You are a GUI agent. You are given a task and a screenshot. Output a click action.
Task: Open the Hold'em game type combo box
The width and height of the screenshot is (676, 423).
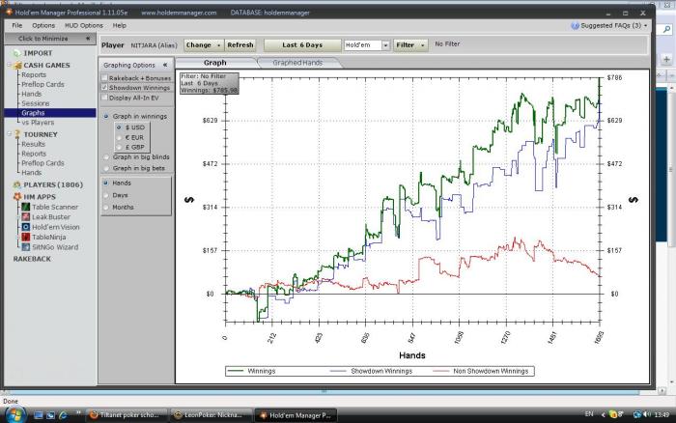click(367, 44)
